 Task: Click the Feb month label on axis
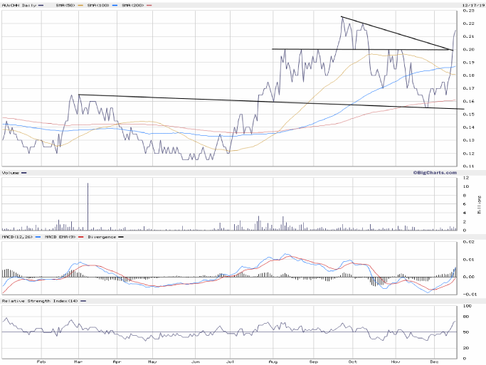coord(40,361)
